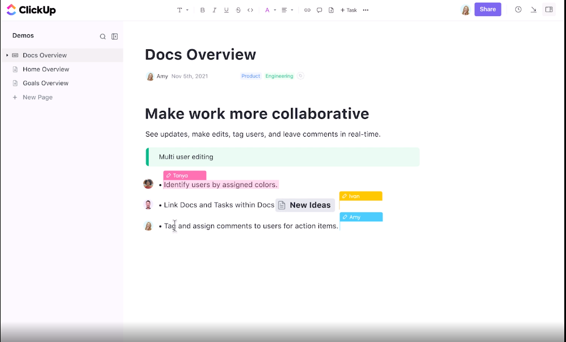Click the Multi user editing banner
566x342 pixels.
282,157
